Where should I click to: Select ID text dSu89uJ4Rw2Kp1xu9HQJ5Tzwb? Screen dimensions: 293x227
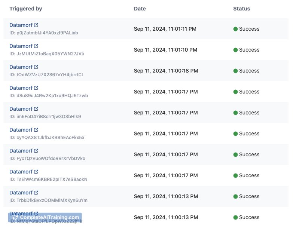(52, 96)
